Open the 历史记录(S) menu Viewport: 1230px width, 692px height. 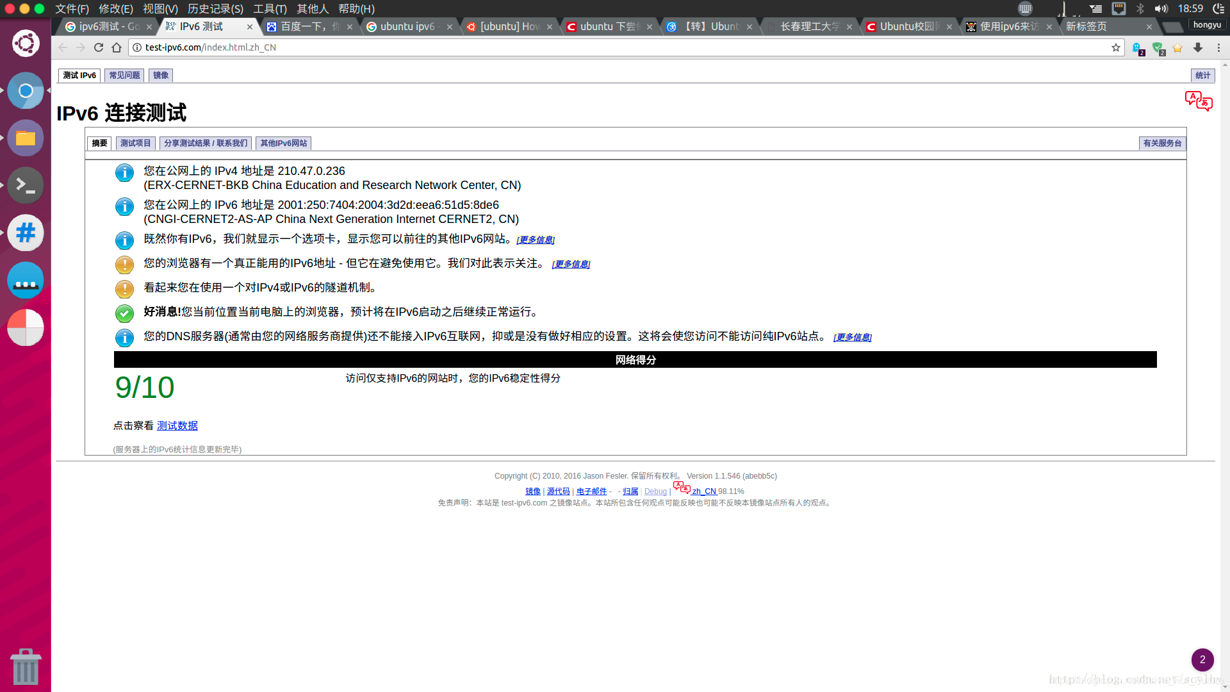click(215, 9)
